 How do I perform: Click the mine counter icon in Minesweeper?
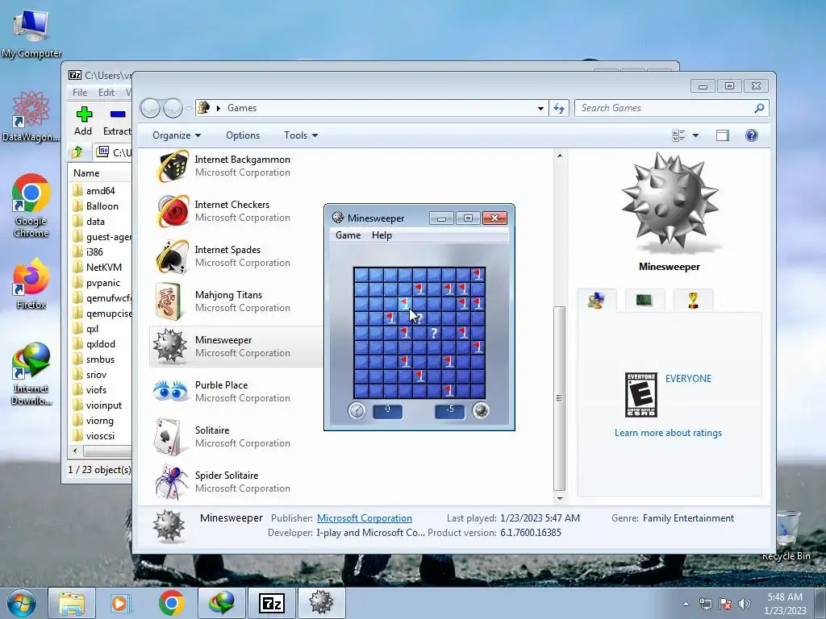[481, 410]
